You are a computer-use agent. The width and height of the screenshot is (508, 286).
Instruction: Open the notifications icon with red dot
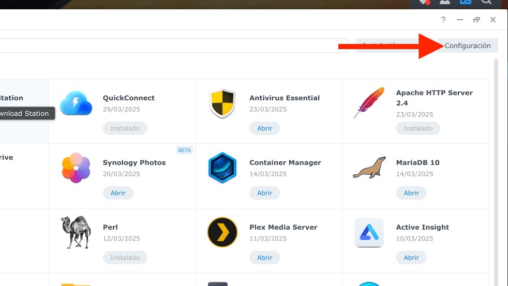tap(424, 2)
